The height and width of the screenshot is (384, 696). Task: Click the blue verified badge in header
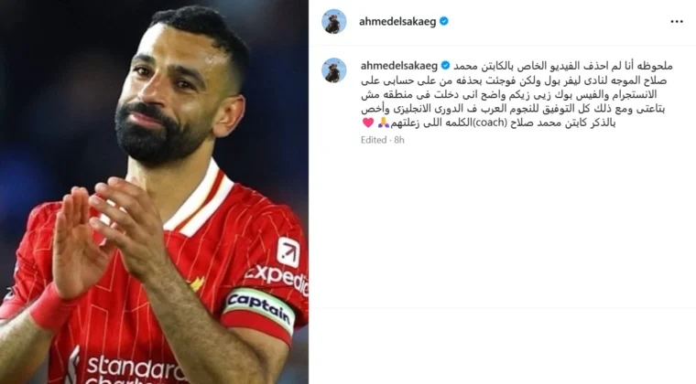[x=443, y=21]
